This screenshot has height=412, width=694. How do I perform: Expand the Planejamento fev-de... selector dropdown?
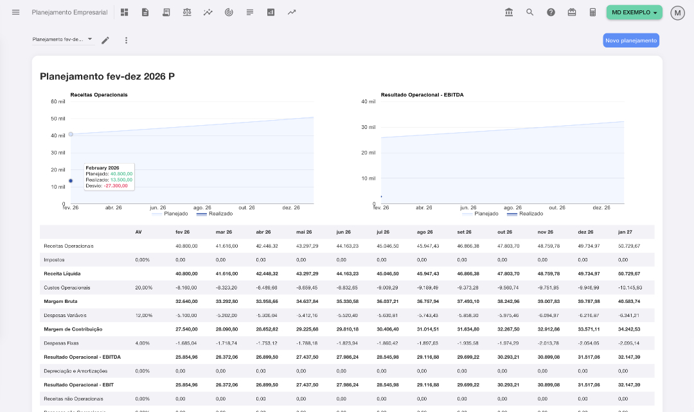point(63,40)
